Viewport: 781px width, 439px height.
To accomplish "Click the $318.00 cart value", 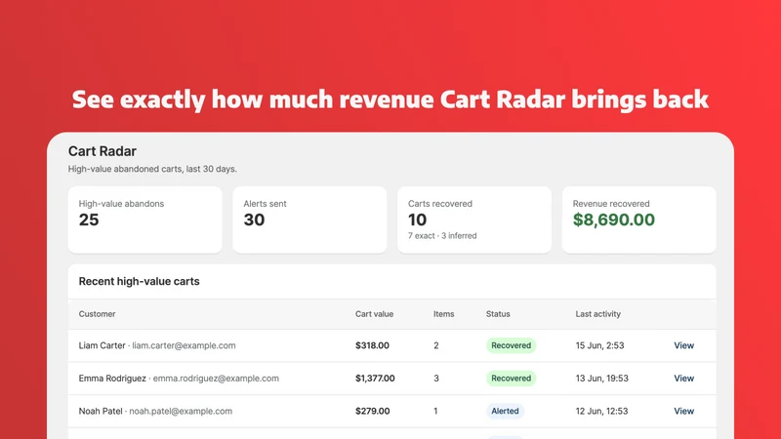I will (372, 345).
